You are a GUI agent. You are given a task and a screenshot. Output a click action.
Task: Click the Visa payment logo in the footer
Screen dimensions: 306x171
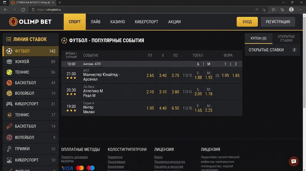pyautogui.click(x=67, y=168)
